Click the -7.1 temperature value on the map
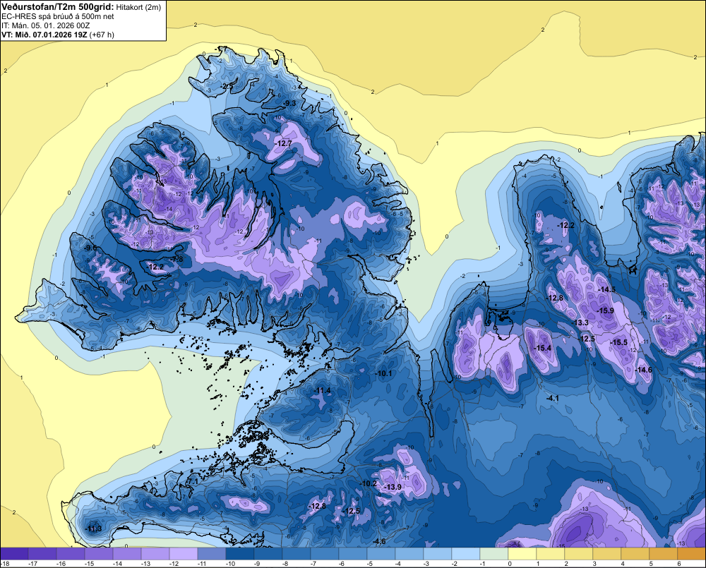This screenshot has width=706, height=568. (192, 481)
